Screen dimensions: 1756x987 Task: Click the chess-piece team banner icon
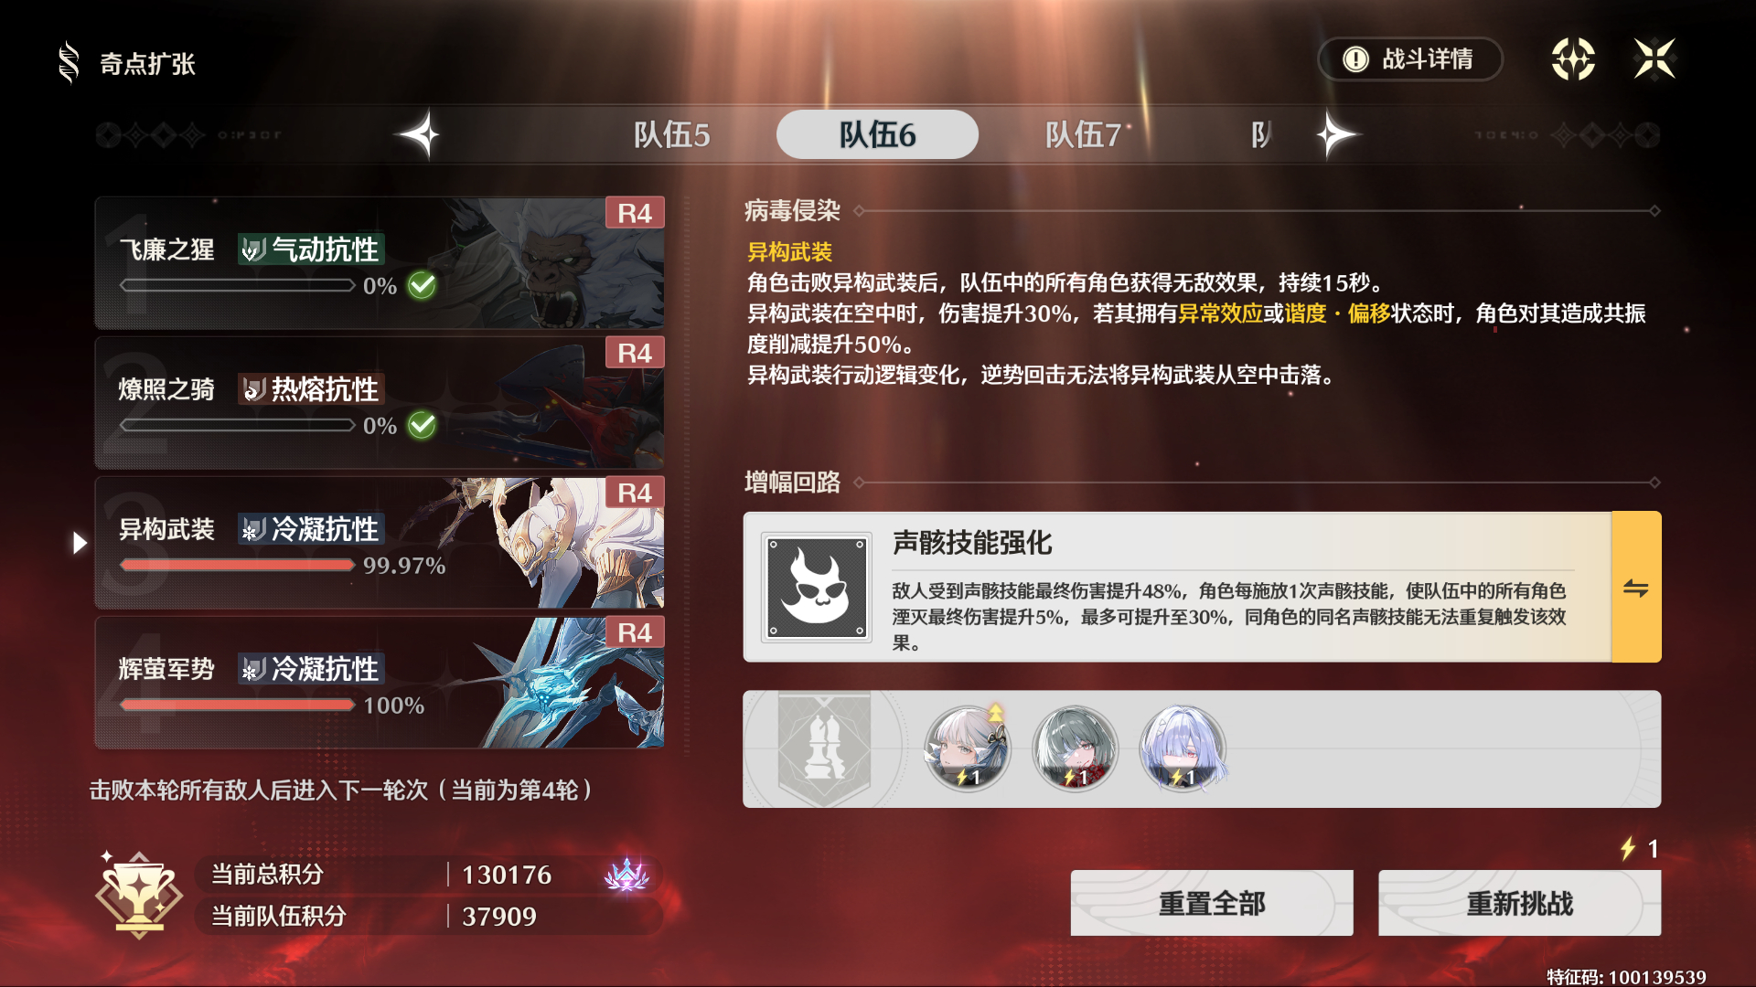pos(824,748)
